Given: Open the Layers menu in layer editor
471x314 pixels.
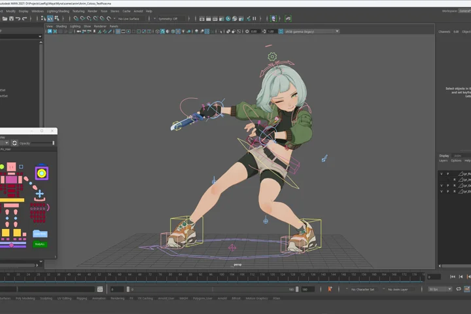Looking at the screenshot, I should [x=444, y=160].
